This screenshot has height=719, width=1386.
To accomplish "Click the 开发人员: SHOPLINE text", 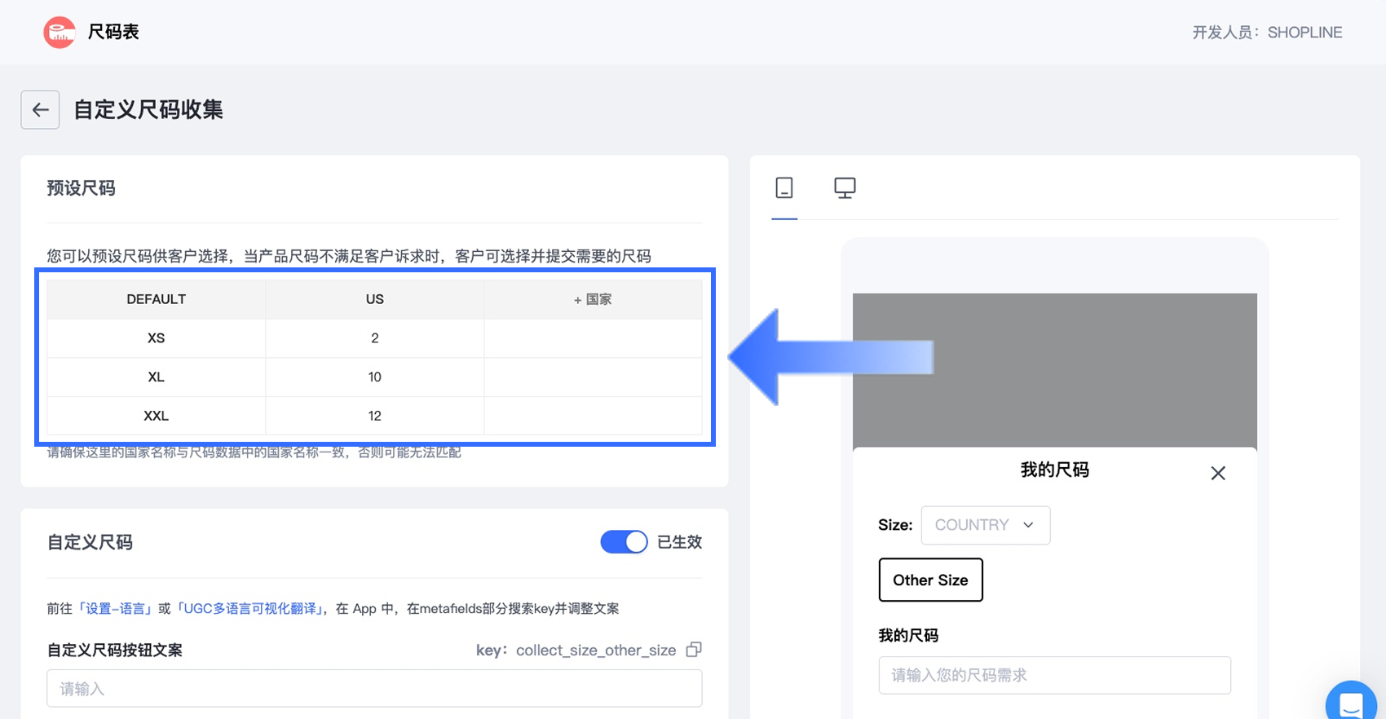I will (x=1267, y=33).
